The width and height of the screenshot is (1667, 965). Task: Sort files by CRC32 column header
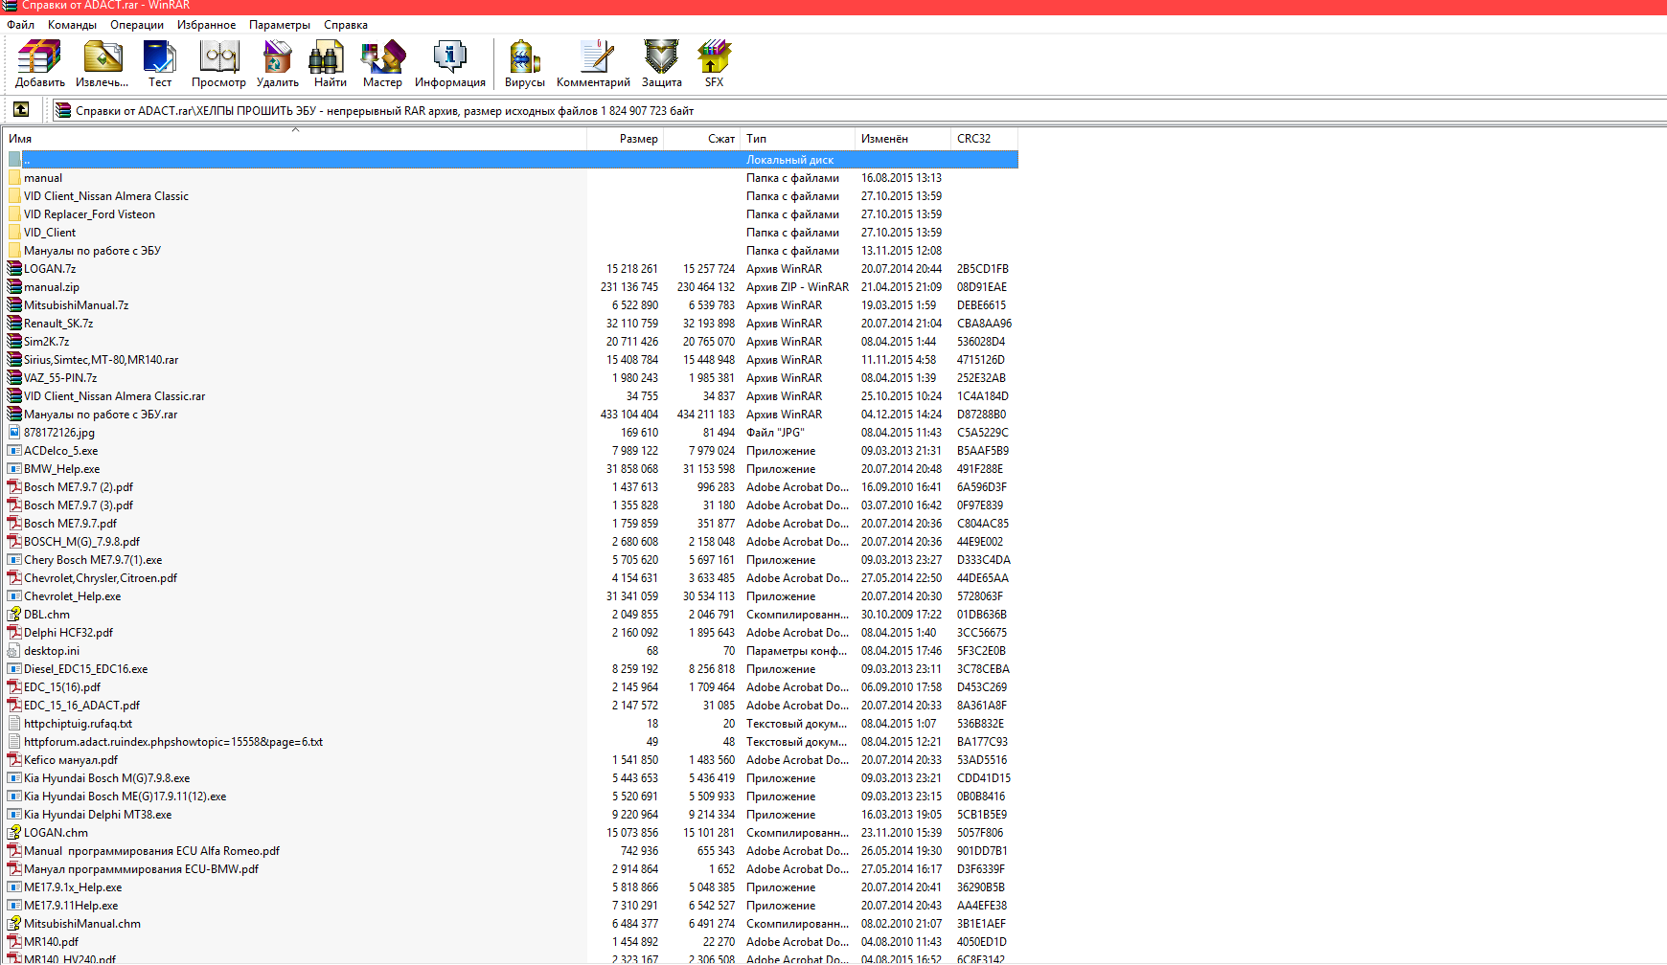tap(985, 139)
